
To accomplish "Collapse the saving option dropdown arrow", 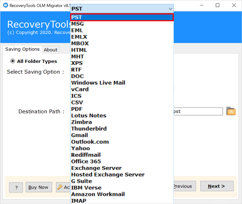I will tap(170, 9).
